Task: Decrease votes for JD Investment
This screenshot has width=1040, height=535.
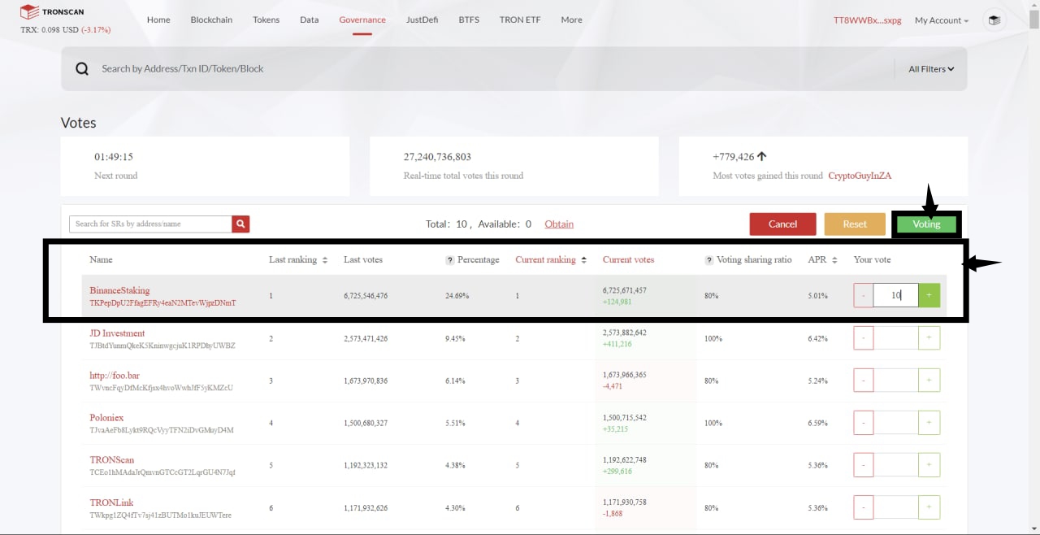Action: coord(864,338)
